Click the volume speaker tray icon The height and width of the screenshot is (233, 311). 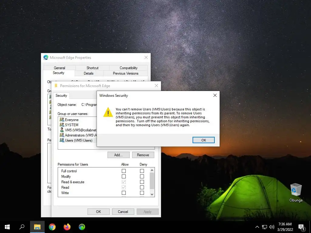[x=272, y=227]
